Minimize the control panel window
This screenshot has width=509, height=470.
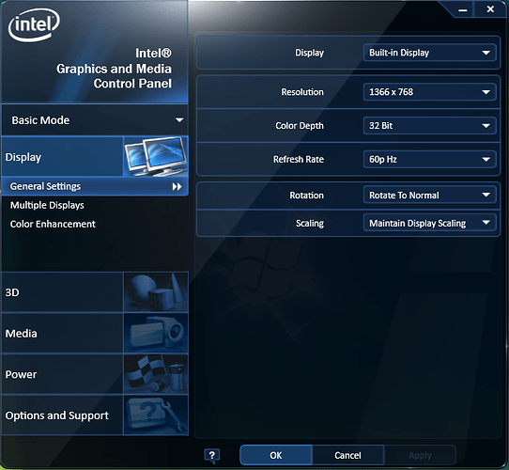[x=463, y=9]
